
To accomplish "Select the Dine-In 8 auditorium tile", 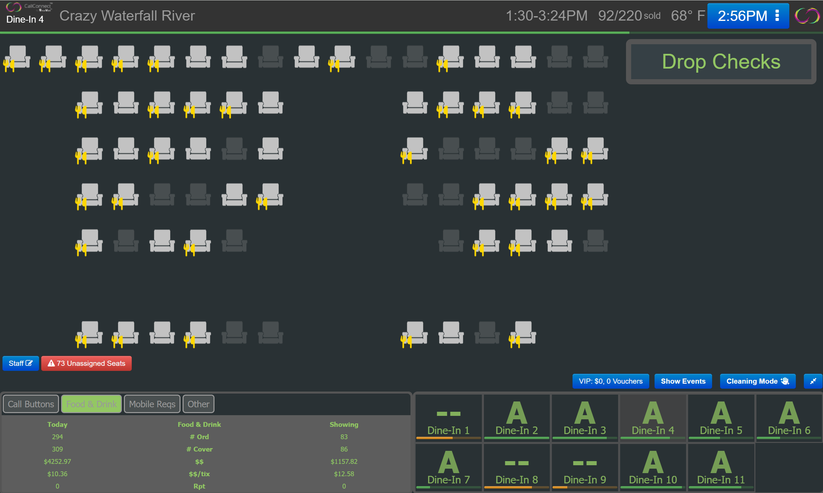I will 516,467.
